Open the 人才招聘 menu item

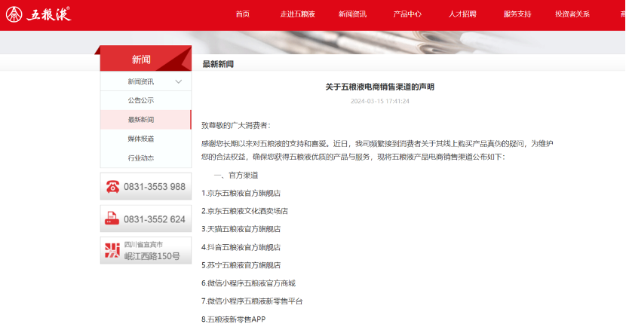(462, 14)
